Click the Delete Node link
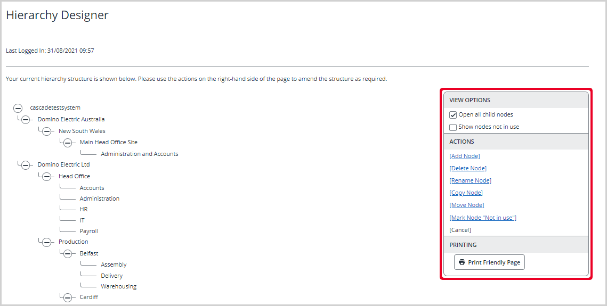Image resolution: width=607 pixels, height=306 pixels. pos(468,168)
